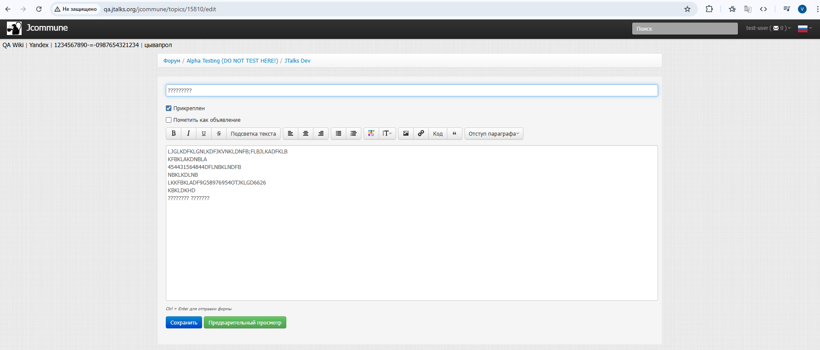Insert a hyperlink with the link icon
This screenshot has width=820, height=350.
(421, 134)
